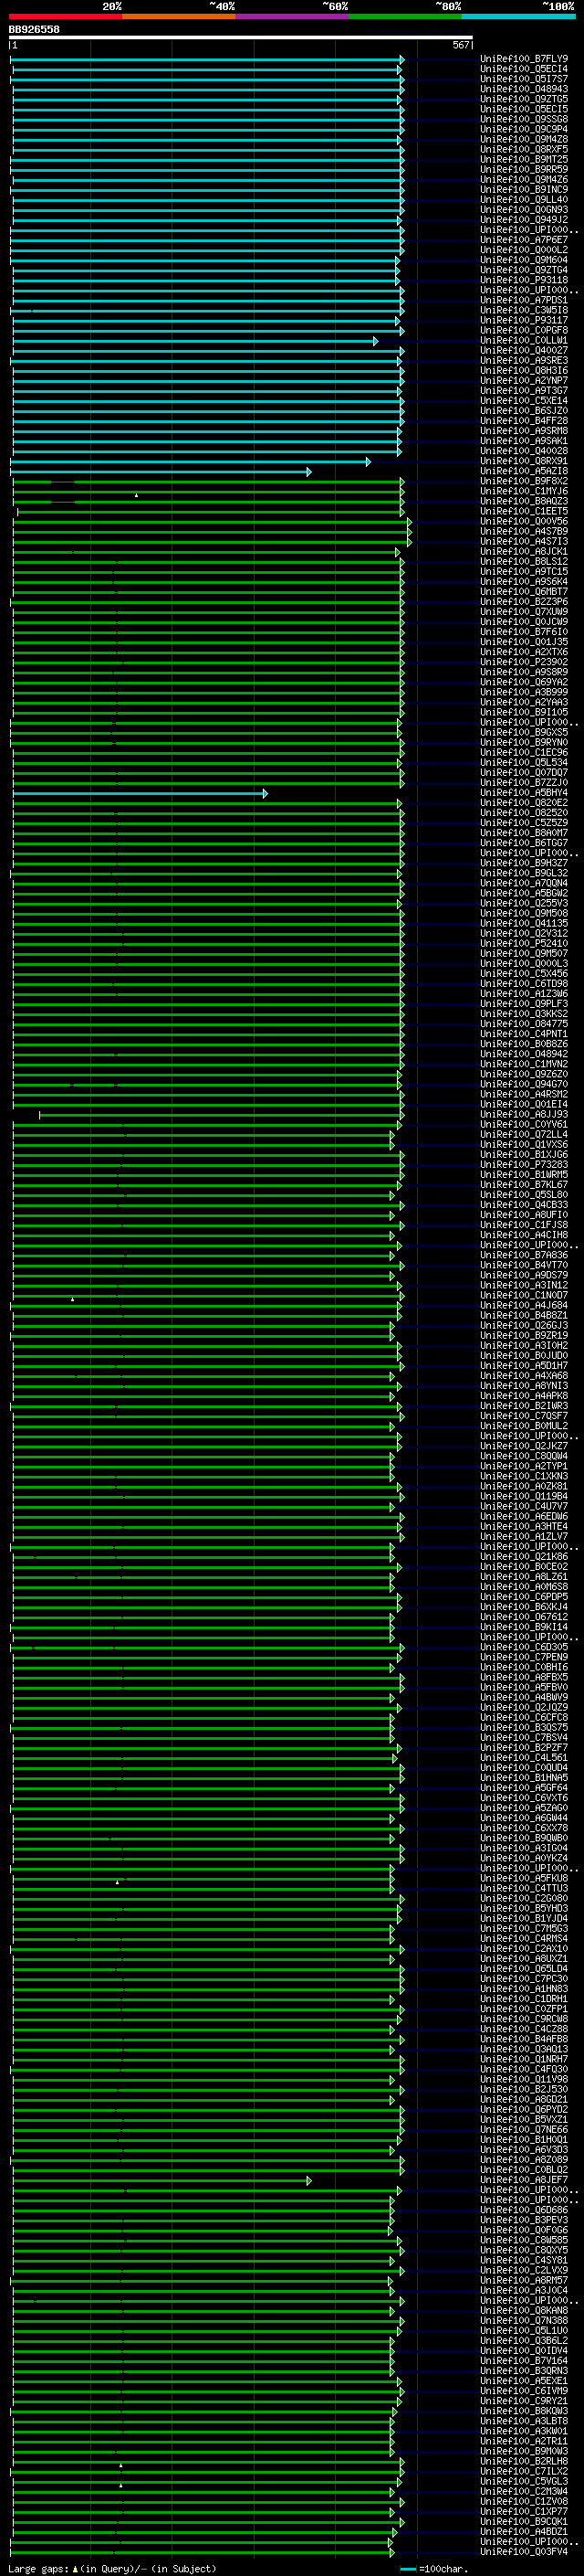Select hit UniRef100_B9F8X2
Image resolution: width=584 pixels, height=2576 pixels.
tap(524, 481)
